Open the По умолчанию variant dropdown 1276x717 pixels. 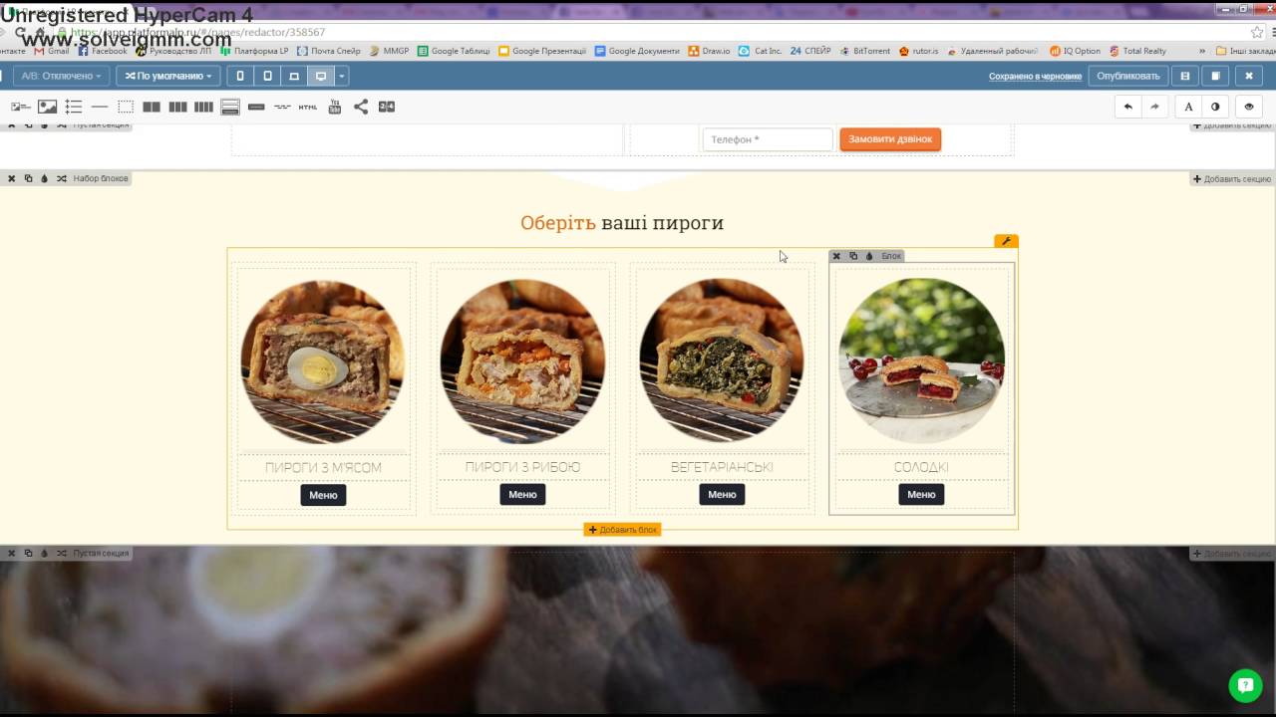[167, 76]
